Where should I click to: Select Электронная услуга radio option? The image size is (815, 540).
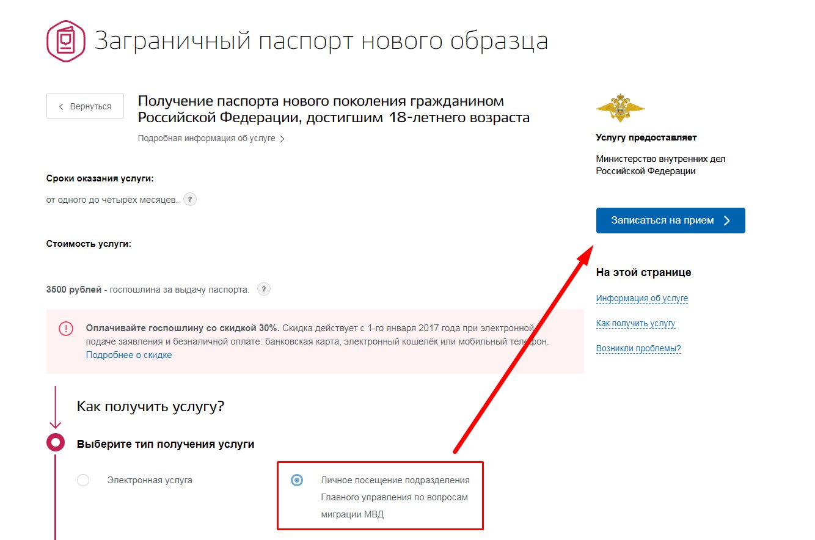(x=83, y=480)
